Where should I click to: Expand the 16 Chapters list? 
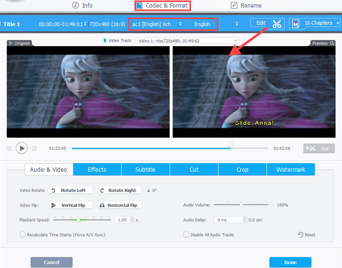click(x=338, y=23)
